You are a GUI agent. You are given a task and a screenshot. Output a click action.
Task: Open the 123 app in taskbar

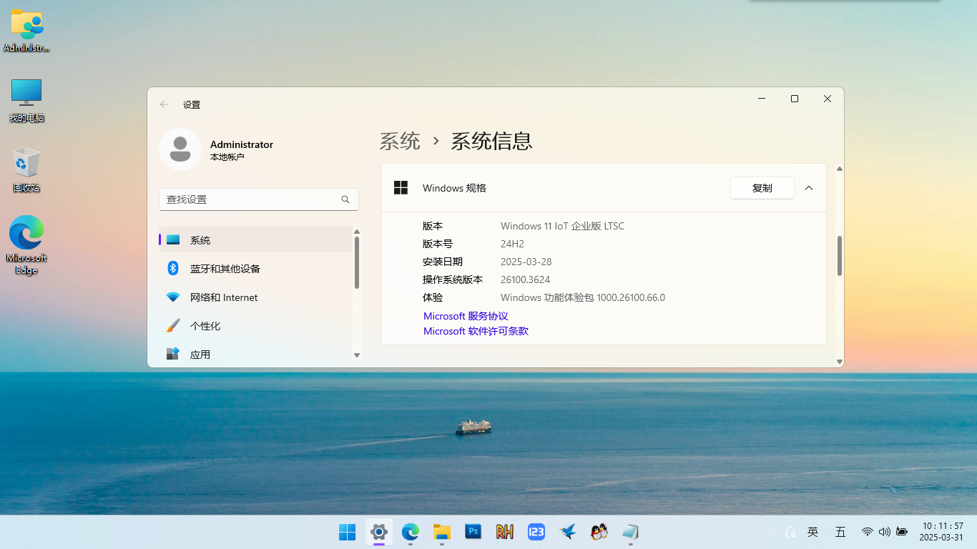click(x=536, y=532)
